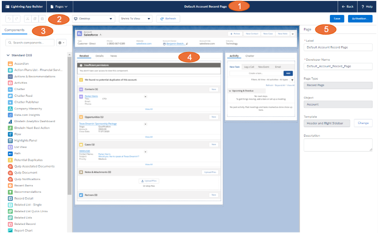
Task: Click the Einstein Next Best Action icon
Action: pos(10,128)
